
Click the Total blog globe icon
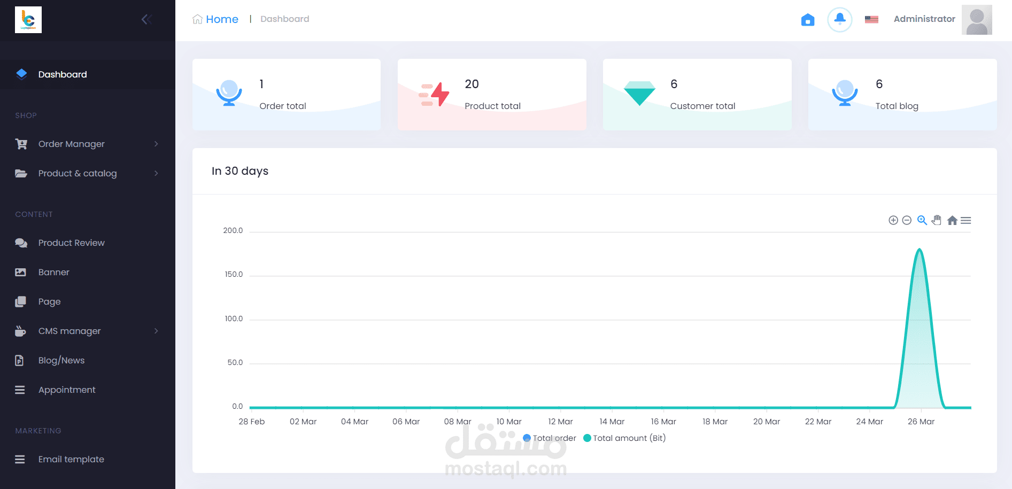click(x=845, y=93)
